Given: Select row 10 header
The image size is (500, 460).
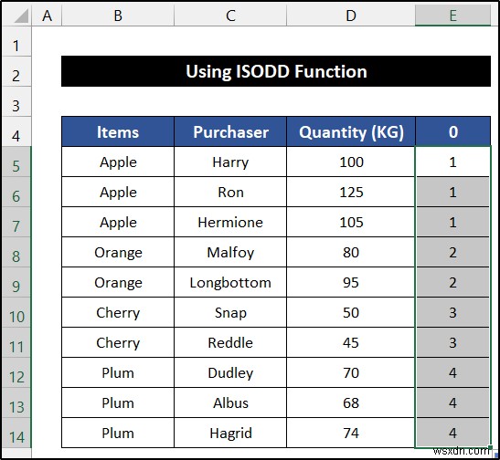Looking at the screenshot, I should (x=16, y=312).
